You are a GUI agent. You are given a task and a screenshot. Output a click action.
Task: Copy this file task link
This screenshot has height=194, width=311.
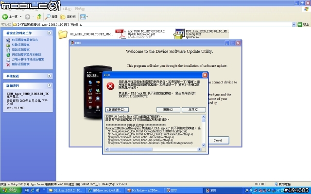[20, 49]
